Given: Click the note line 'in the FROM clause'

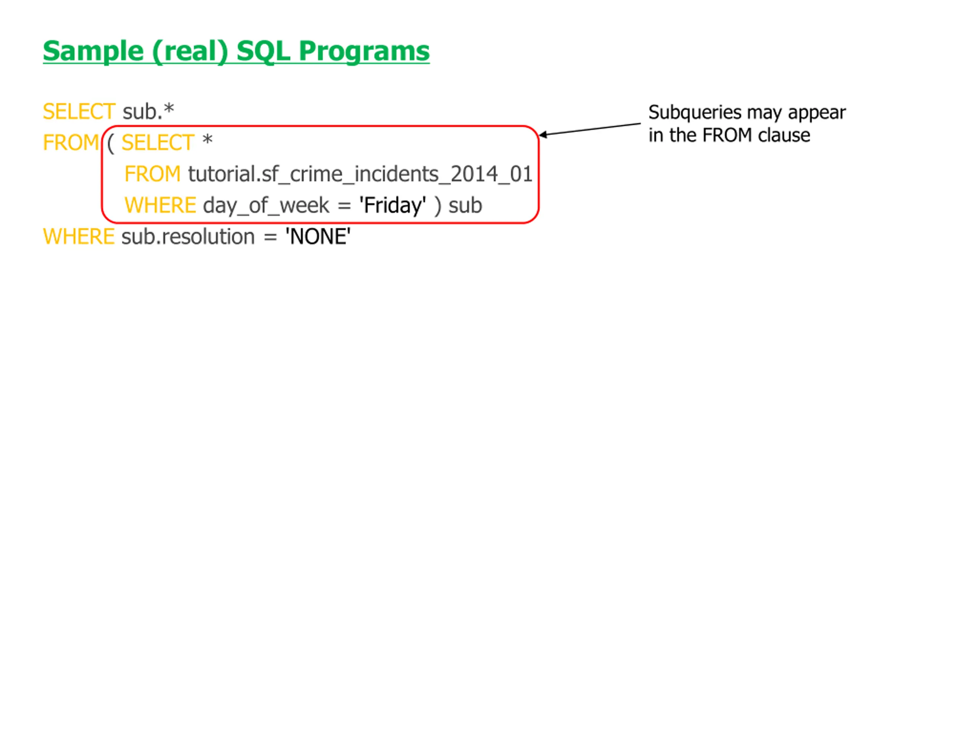Looking at the screenshot, I should pos(729,135).
